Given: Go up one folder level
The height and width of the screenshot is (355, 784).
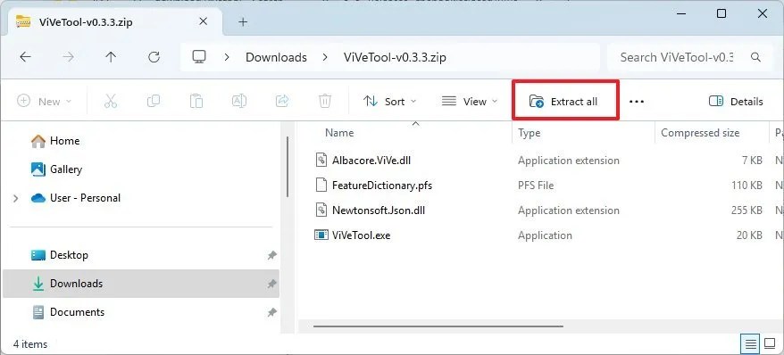Looking at the screenshot, I should click(111, 57).
